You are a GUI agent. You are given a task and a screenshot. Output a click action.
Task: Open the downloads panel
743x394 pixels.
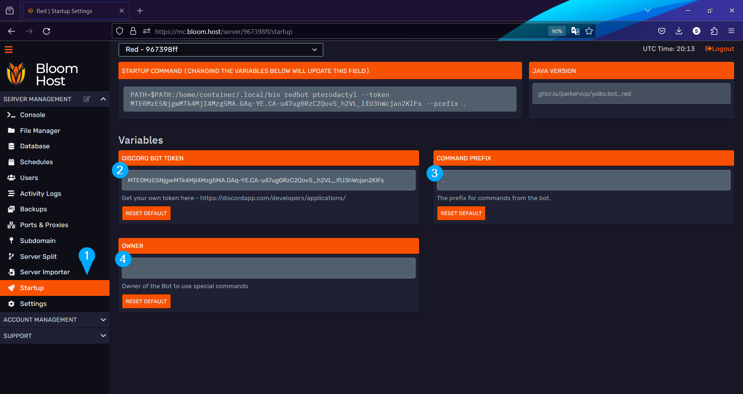coord(679,31)
